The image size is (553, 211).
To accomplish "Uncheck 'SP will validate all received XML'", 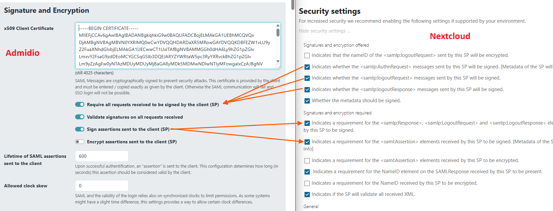I will coord(307,195).
